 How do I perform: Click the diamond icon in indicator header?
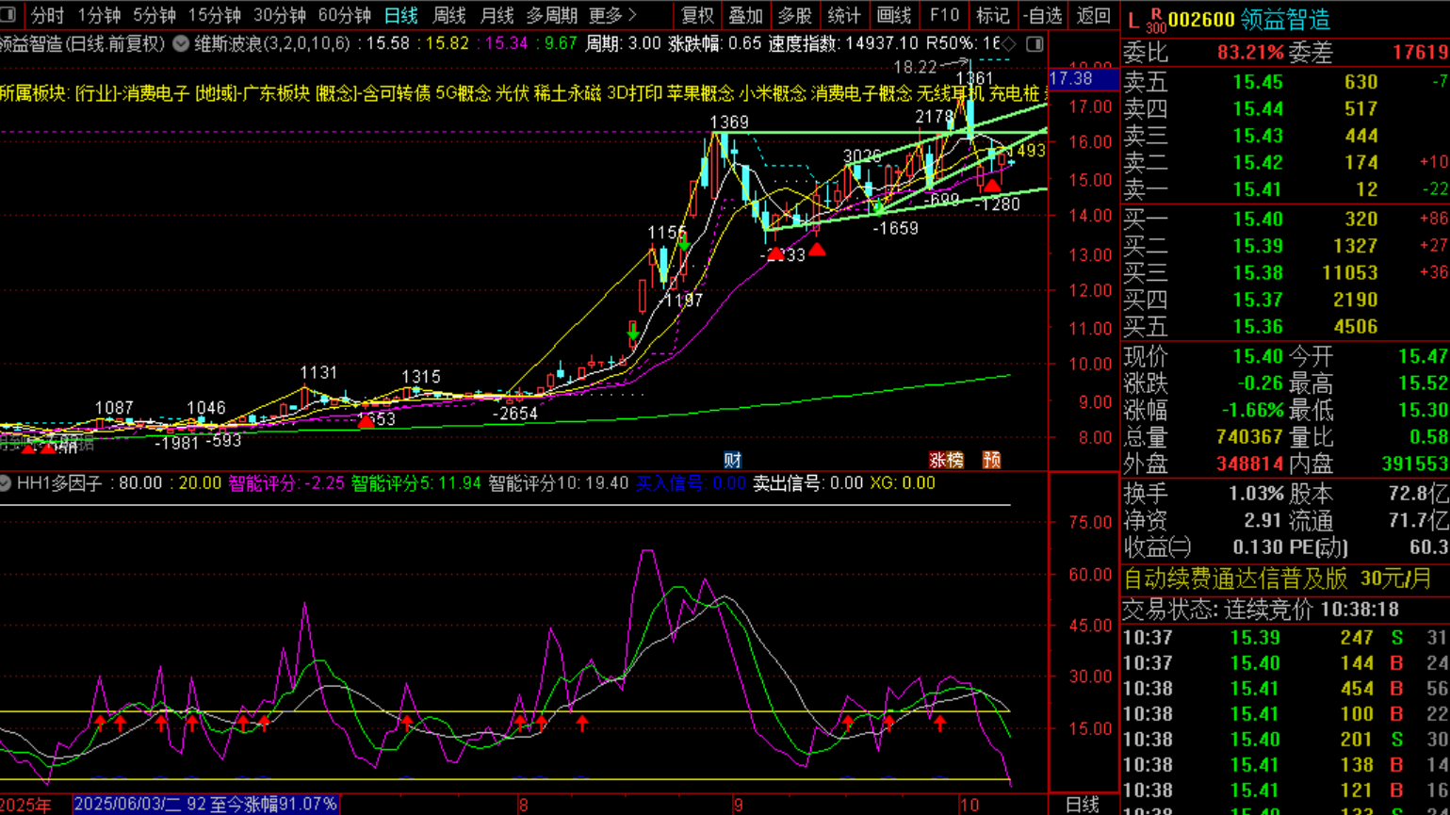1009,44
